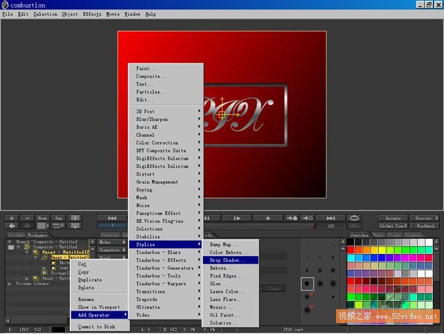The image size is (444, 334).
Task: Click the go to next keyframe icon
Action: pos(292,218)
